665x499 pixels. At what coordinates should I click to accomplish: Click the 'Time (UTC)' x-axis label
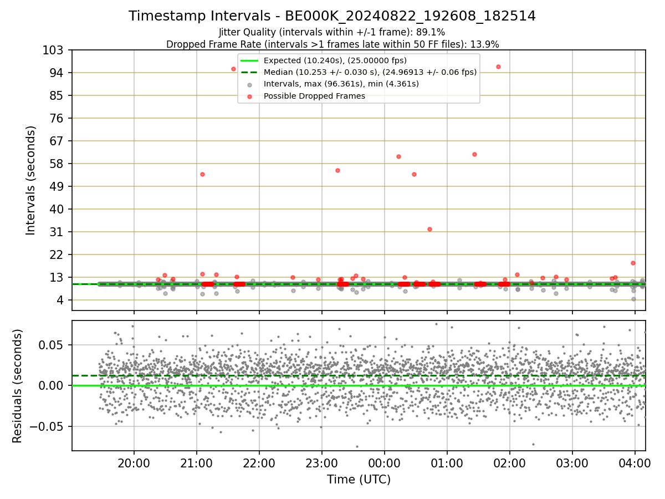(359, 480)
